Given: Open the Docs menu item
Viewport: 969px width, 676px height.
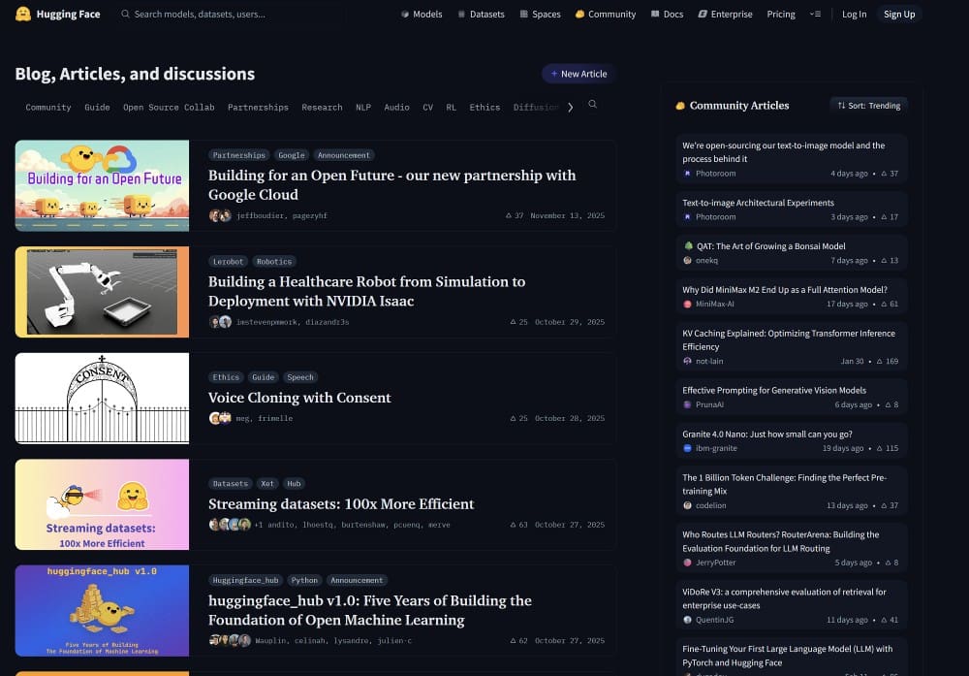Looking at the screenshot, I should 666,15.
